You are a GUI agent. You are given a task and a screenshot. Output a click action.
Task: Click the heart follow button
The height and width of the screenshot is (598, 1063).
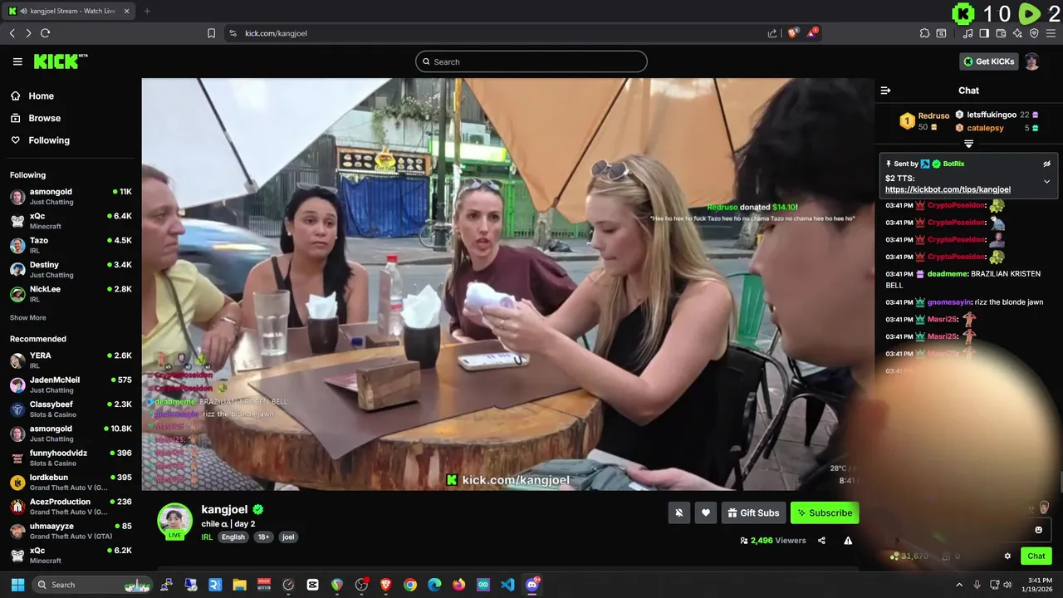[x=706, y=512]
